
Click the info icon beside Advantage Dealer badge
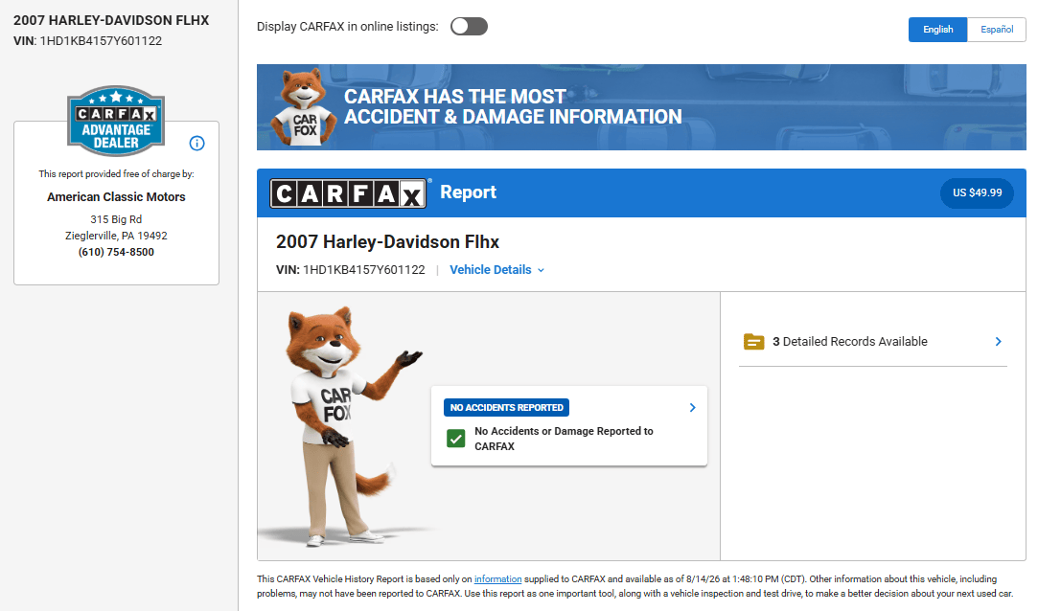pyautogui.click(x=196, y=143)
